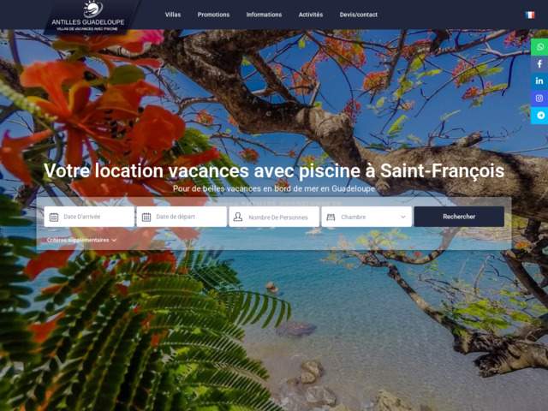The width and height of the screenshot is (548, 411).
Task: Open the Telegram sidebar icon
Action: (x=539, y=116)
